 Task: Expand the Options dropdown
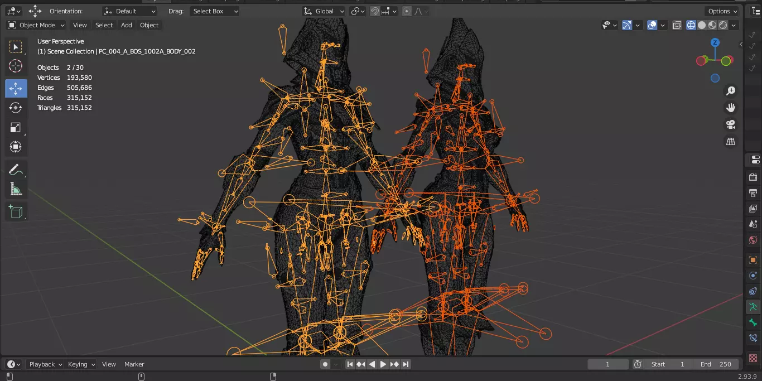[722, 11]
